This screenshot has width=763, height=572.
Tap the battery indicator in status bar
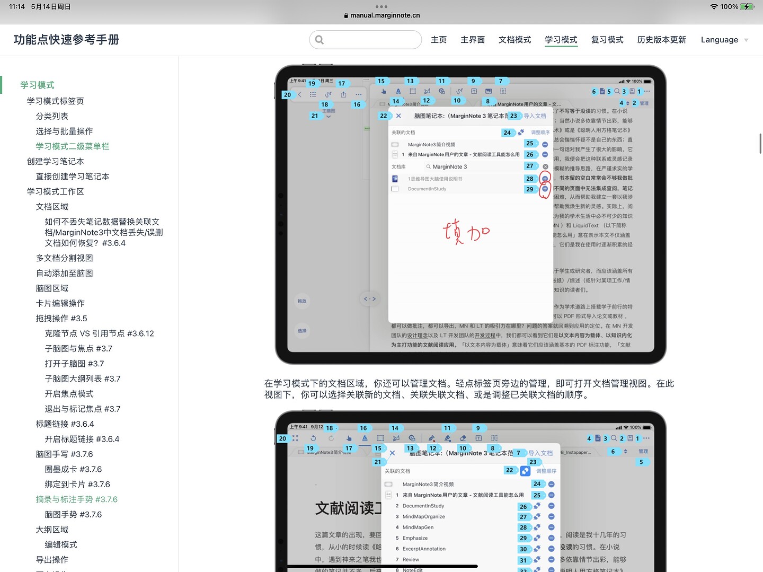coord(747,6)
